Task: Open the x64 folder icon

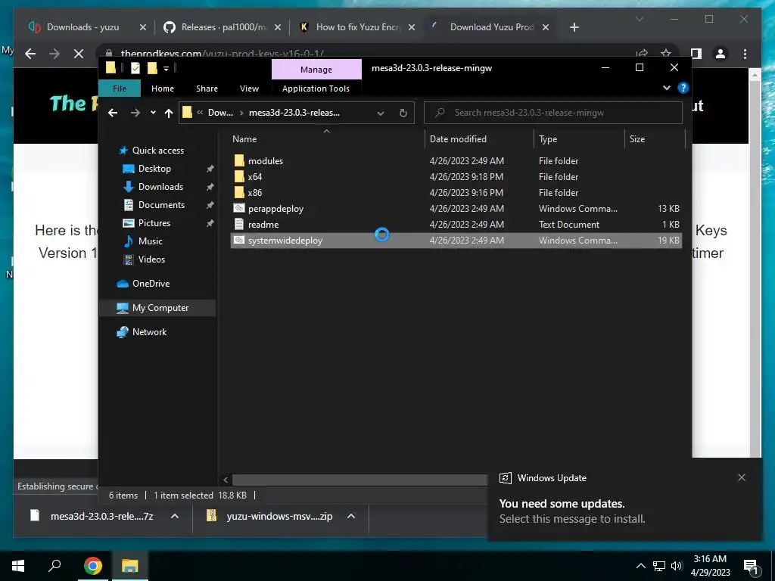Action: (239, 177)
